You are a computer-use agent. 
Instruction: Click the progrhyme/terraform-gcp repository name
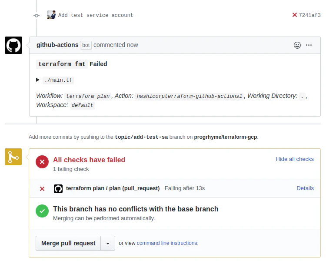tap(226, 137)
